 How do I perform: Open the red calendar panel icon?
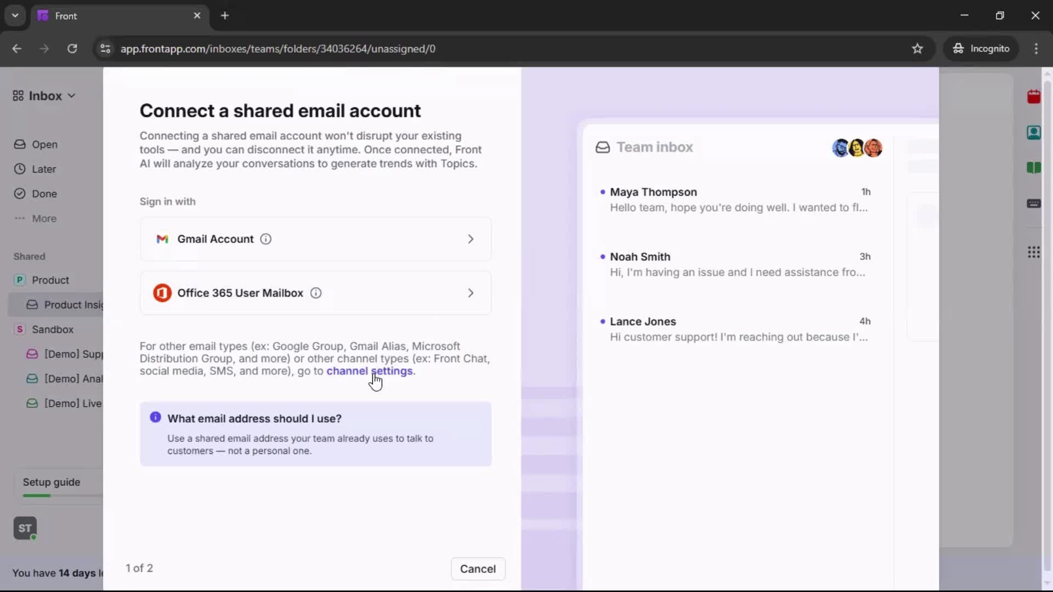pyautogui.click(x=1034, y=97)
